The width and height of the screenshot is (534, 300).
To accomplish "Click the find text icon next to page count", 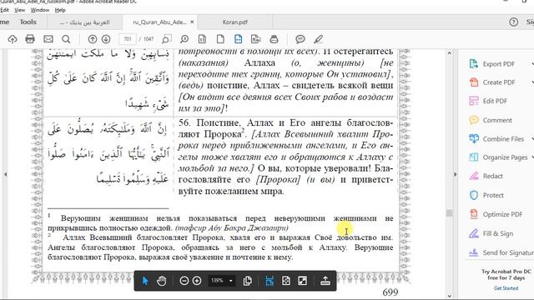I will 166,39.
